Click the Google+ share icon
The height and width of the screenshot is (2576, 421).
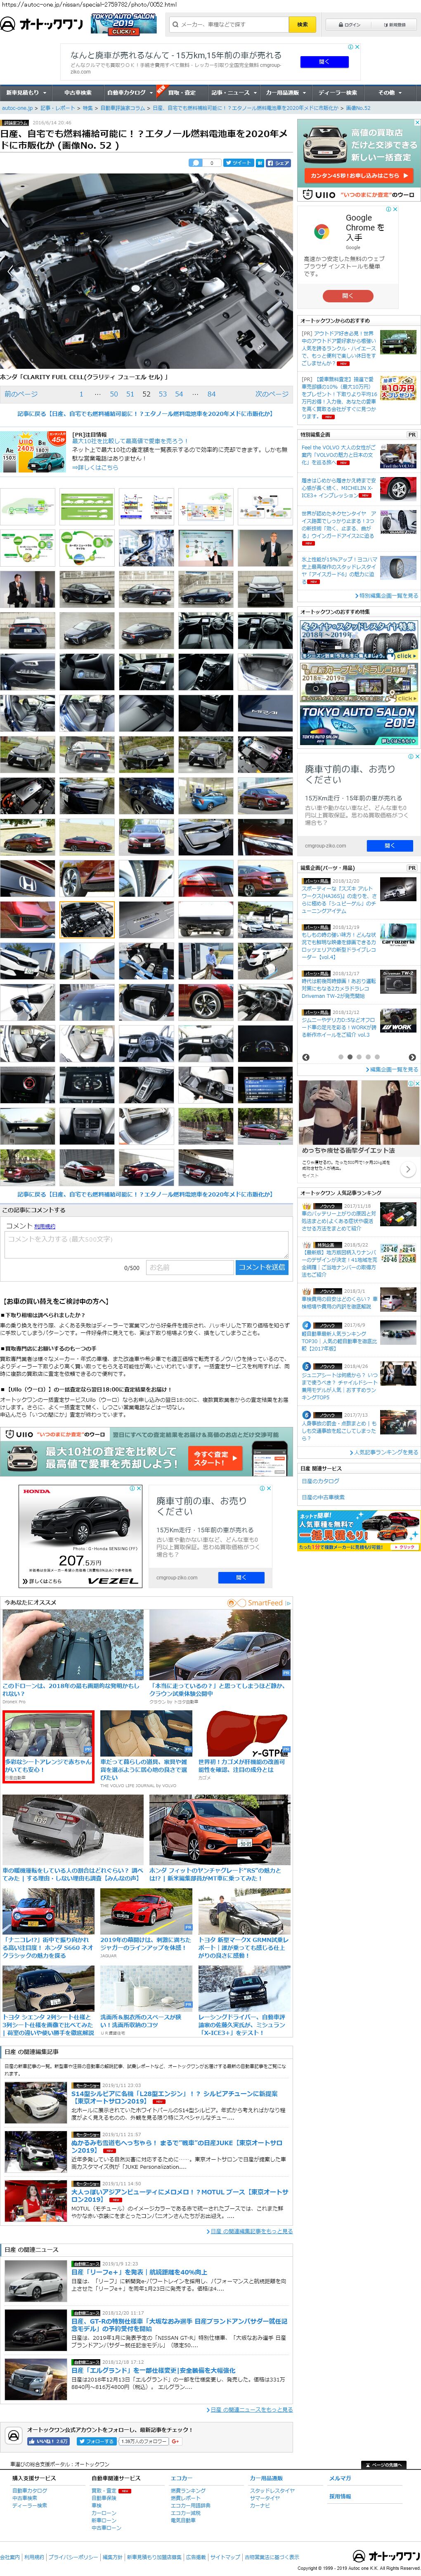point(175,2441)
